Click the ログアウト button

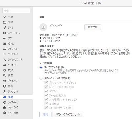93,27
